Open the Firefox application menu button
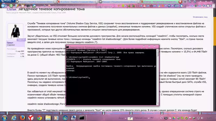Image resolution: width=216 pixels, height=121 pixels. coord(8,1)
